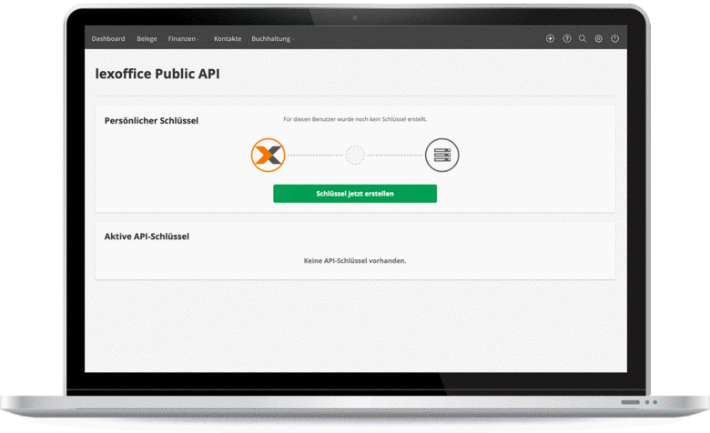Viewport: 710px width, 433px height.
Task: Open settings with the gear icon
Action: tap(598, 39)
